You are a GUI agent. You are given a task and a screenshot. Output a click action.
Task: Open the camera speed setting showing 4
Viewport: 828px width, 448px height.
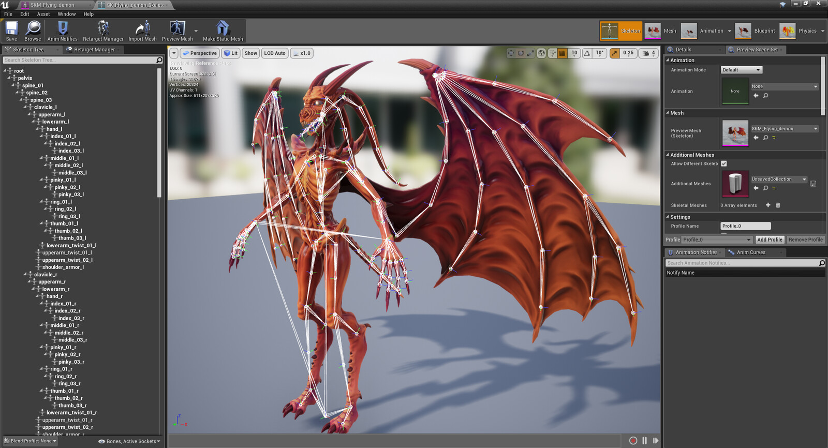click(649, 53)
